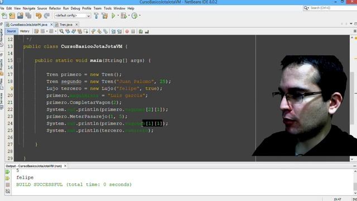Click the lightbulb hint on line 19
Image resolution: width=357 pixels, height=201 pixels.
tap(11, 88)
